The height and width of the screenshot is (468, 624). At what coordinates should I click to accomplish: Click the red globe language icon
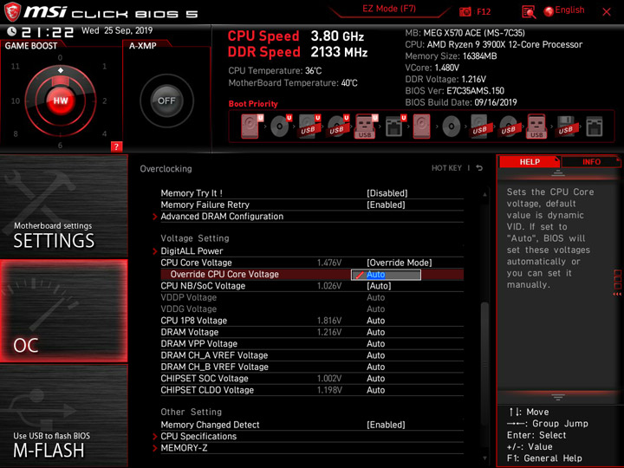[x=549, y=11]
